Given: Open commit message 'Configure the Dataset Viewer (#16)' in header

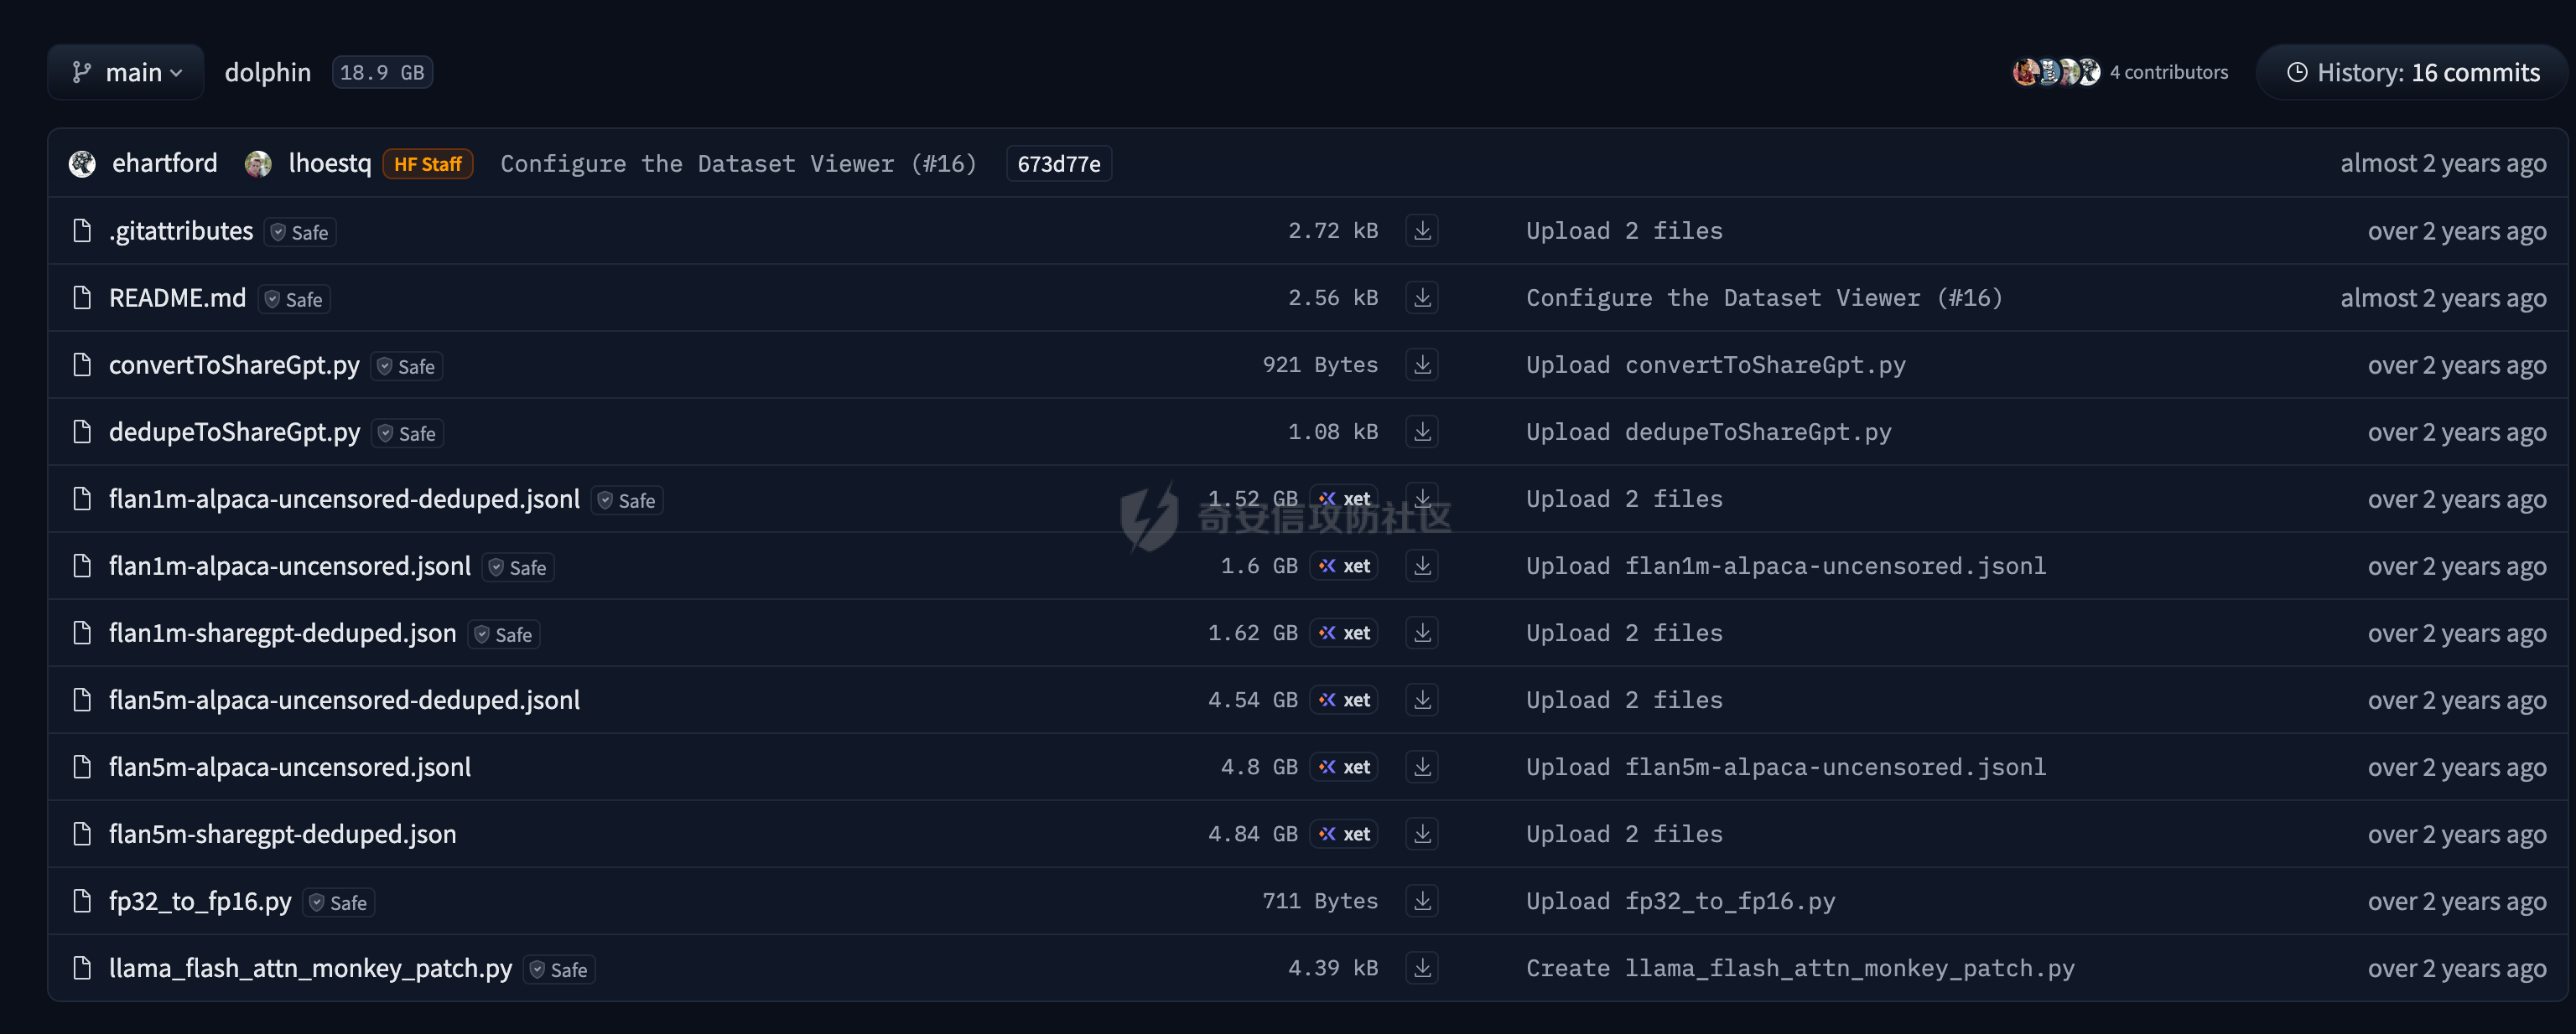Looking at the screenshot, I should 738,164.
